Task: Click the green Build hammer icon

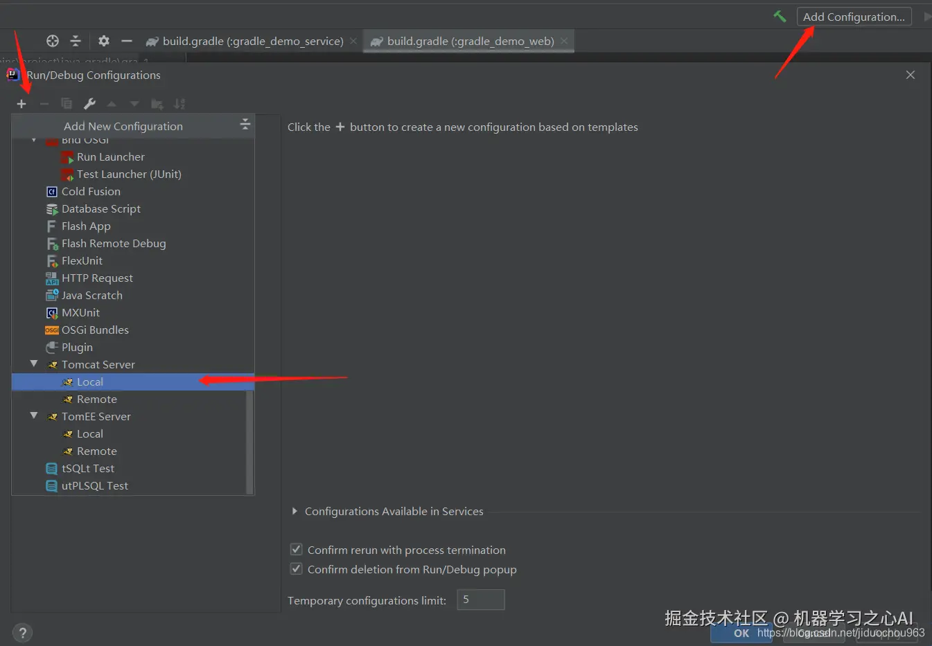Action: tap(780, 16)
